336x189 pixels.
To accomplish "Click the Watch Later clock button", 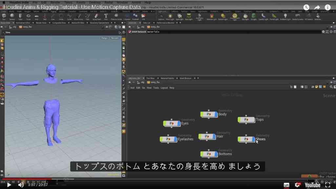I will (306, 7).
